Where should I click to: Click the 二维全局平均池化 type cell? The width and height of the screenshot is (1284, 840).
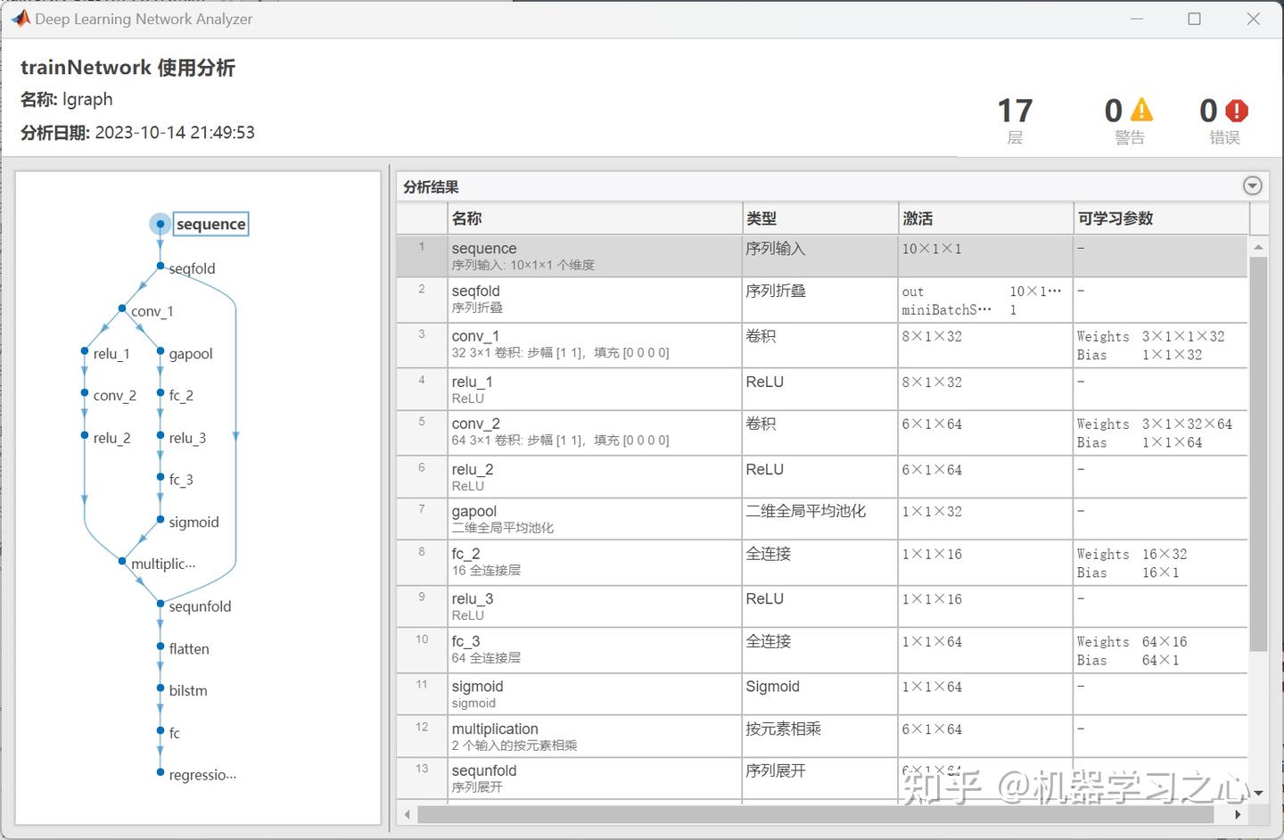point(819,518)
